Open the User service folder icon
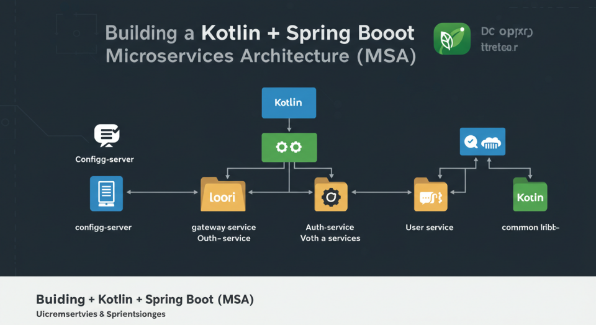The width and height of the screenshot is (596, 325). click(x=431, y=194)
